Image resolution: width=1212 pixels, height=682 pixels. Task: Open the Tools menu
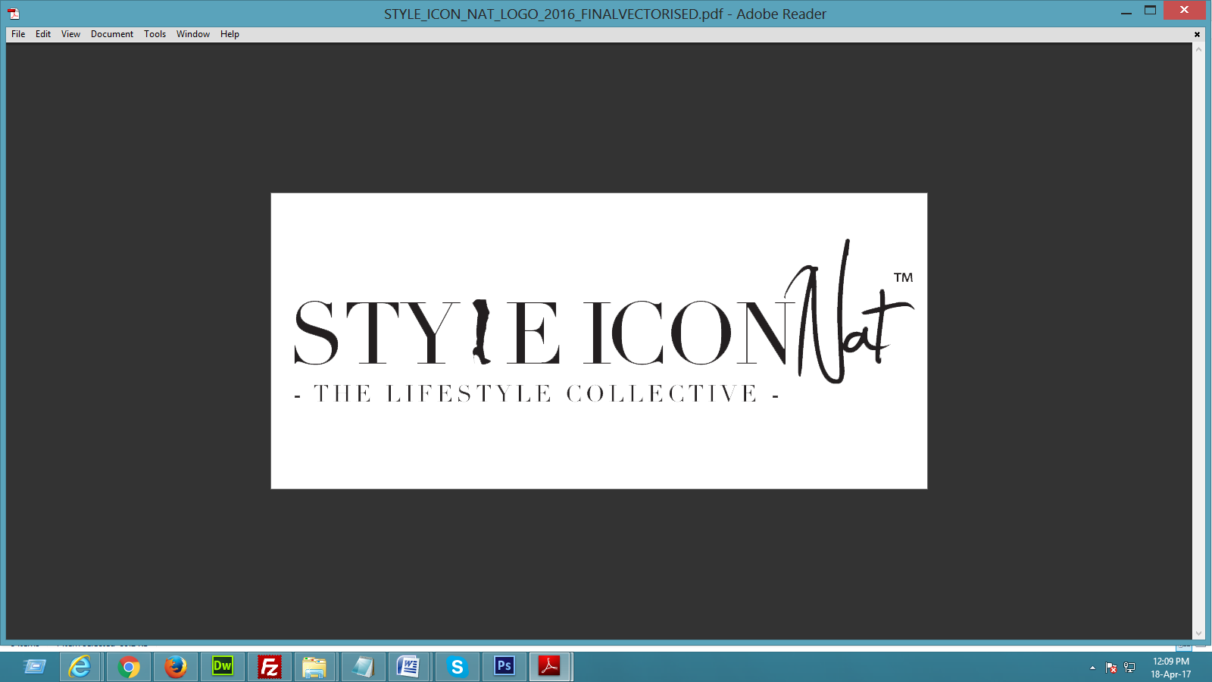tap(155, 34)
